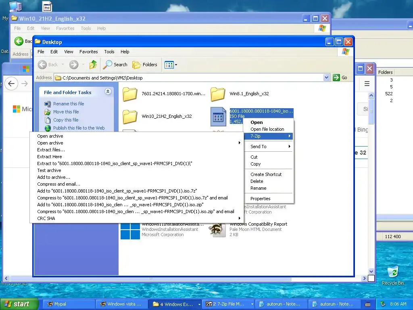Choose Rename in the context menu
Image resolution: width=413 pixels, height=310 pixels.
[268, 188]
